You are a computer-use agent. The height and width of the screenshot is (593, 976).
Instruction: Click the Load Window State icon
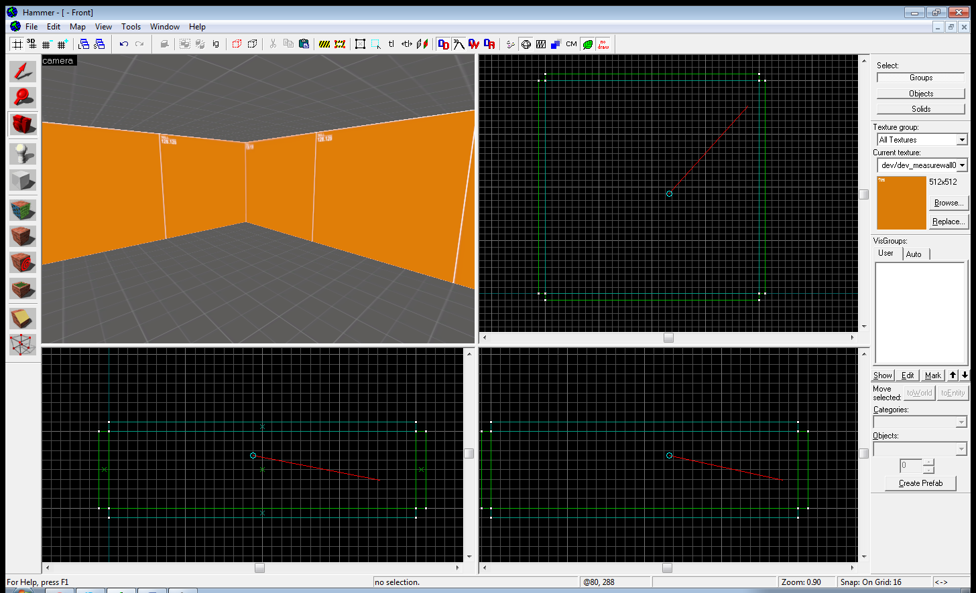coord(84,44)
